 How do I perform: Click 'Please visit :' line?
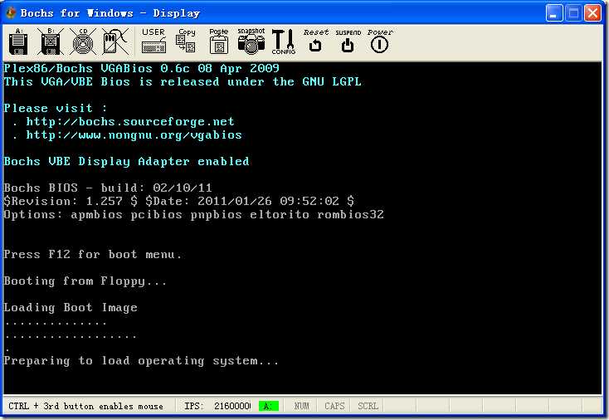click(56, 108)
